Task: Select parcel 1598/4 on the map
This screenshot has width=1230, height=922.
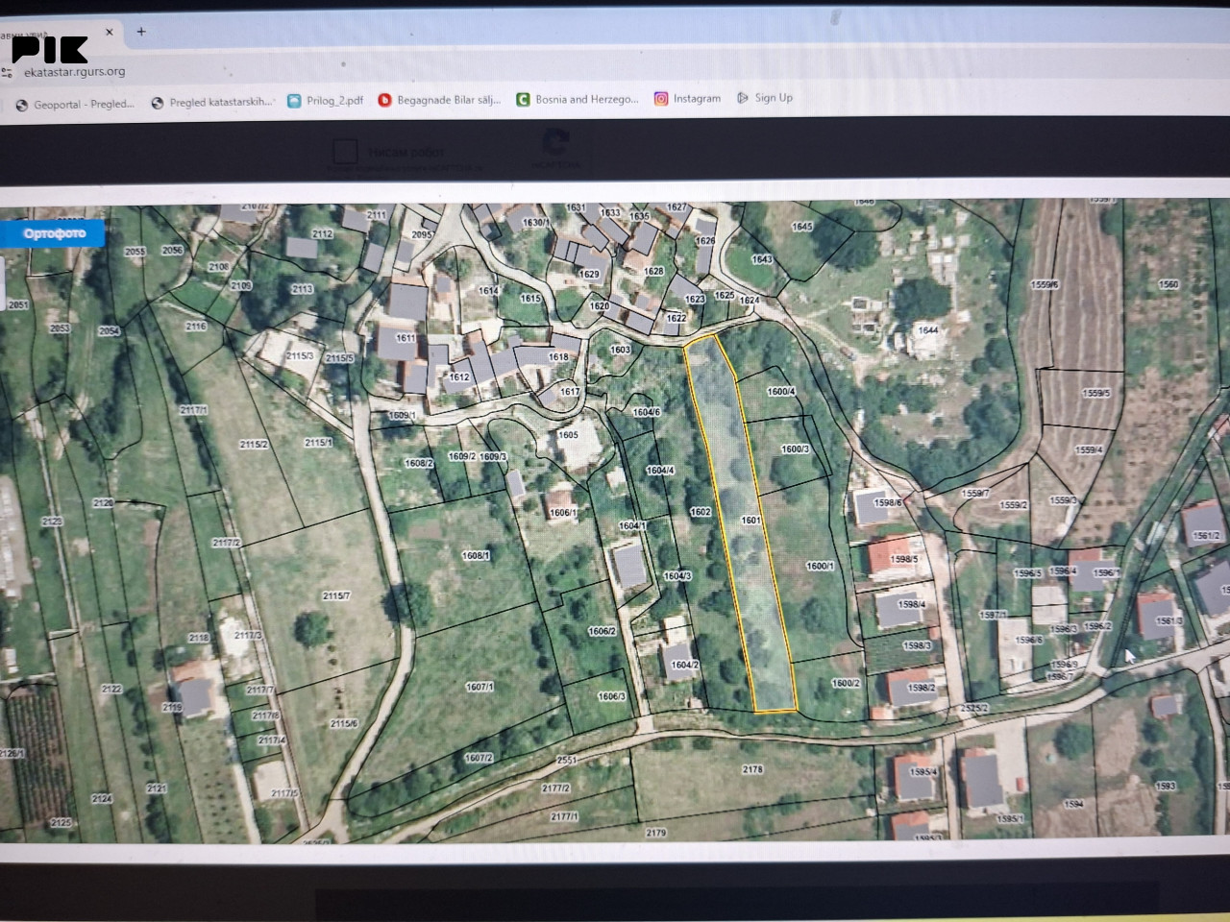Action: 912,605
